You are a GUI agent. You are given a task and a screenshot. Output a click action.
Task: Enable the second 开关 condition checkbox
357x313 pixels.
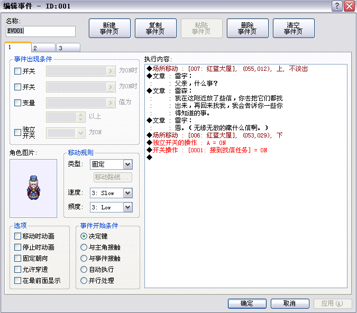[17, 87]
